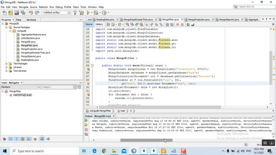276x155 pixels.
Task: Click the mongodb.MongoFilter breadcrumb
Action: tap(100, 111)
